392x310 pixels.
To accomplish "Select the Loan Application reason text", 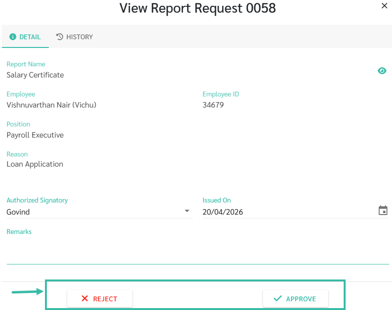I will coord(35,164).
